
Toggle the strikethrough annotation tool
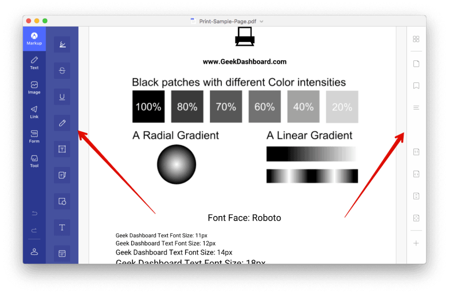pos(62,71)
